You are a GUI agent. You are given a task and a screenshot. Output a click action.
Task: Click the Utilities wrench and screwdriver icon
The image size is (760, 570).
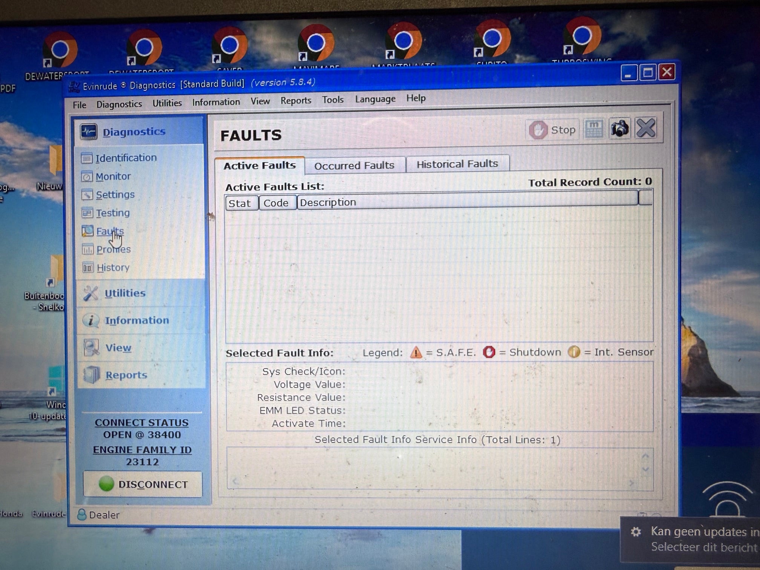coord(91,293)
